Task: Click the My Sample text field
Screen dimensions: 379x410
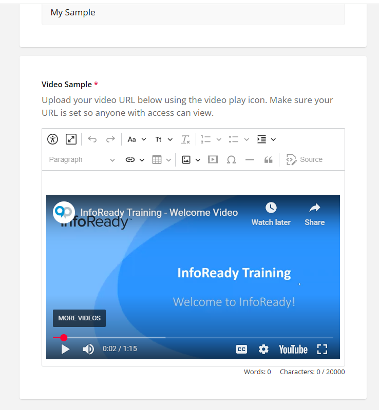Action: tap(193, 15)
